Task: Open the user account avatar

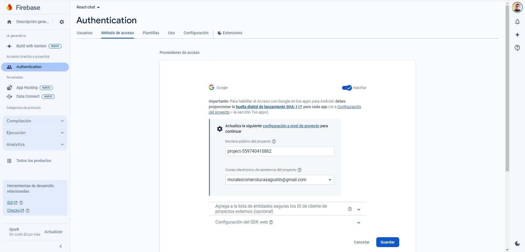Action: pyautogui.click(x=517, y=7)
